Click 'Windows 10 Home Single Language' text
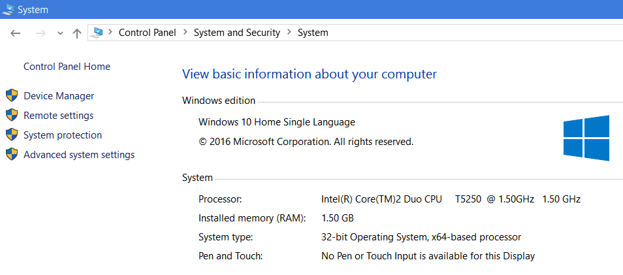Viewport: 623px width, 275px height. [x=276, y=122]
